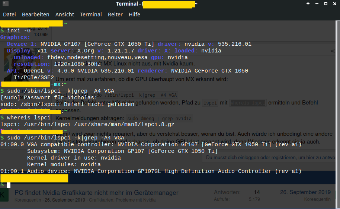
Task: Click 'Antworten: 14' count in background
Action: [237, 192]
